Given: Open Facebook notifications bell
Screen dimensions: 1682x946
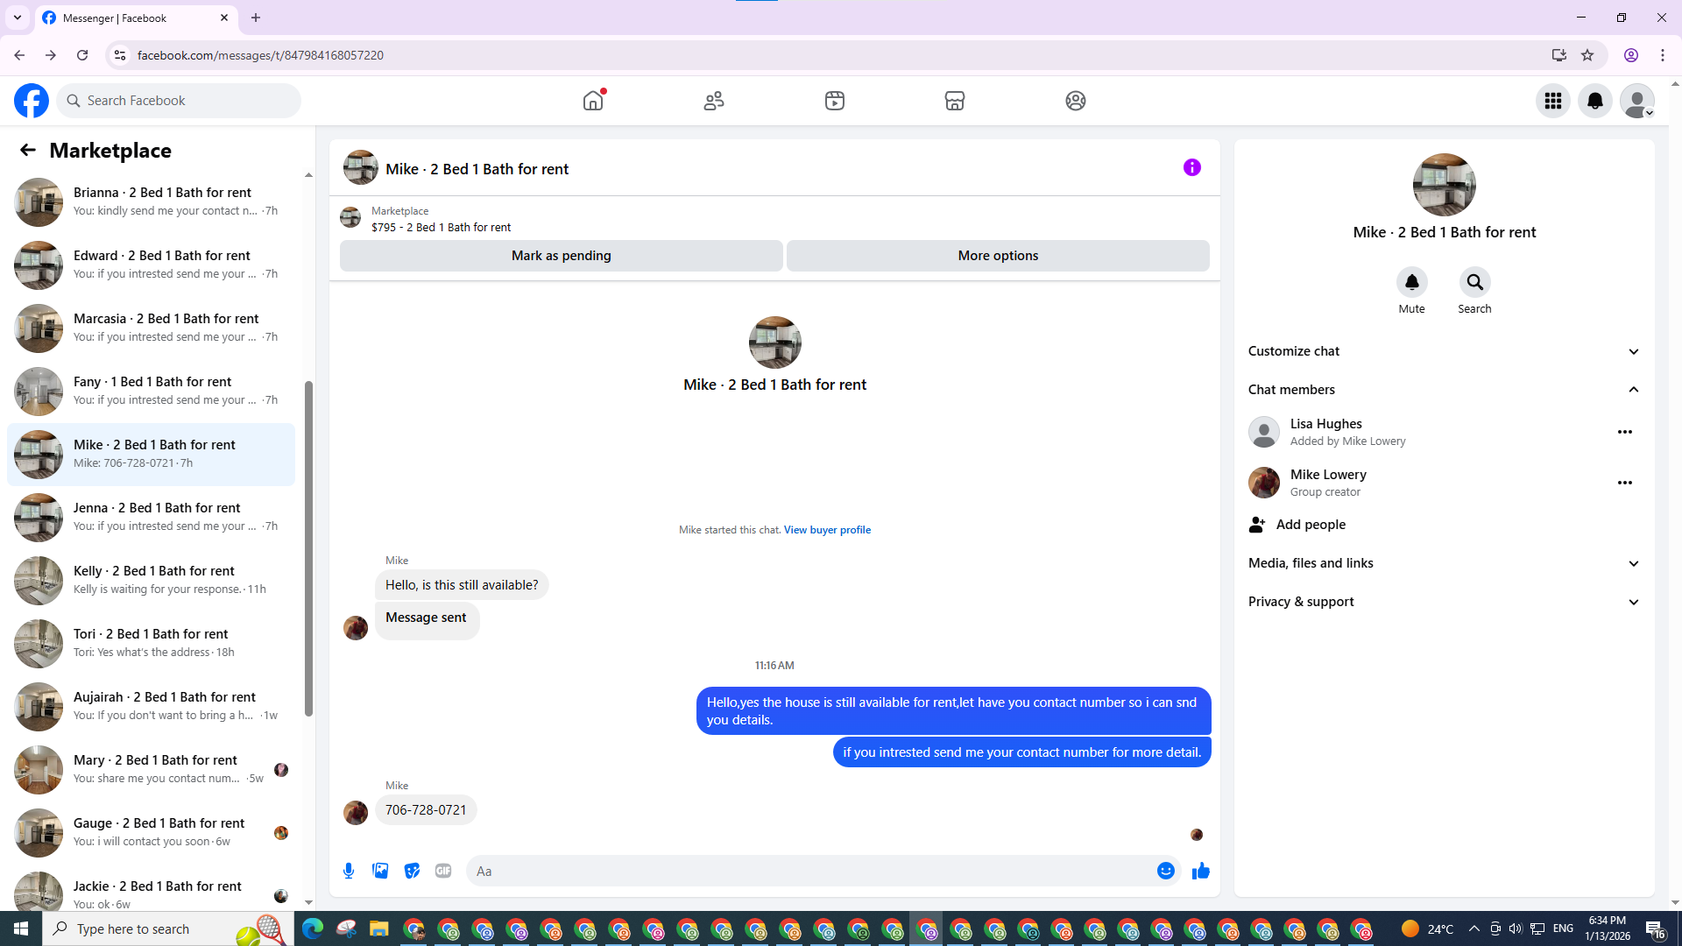Looking at the screenshot, I should tap(1594, 101).
